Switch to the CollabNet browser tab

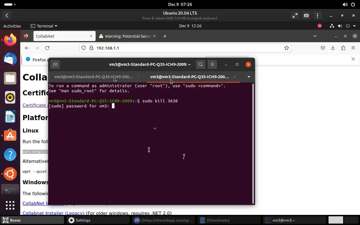pyautogui.click(x=64, y=36)
